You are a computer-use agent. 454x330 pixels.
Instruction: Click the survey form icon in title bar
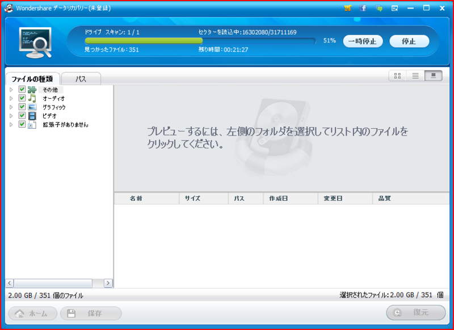pos(394,8)
